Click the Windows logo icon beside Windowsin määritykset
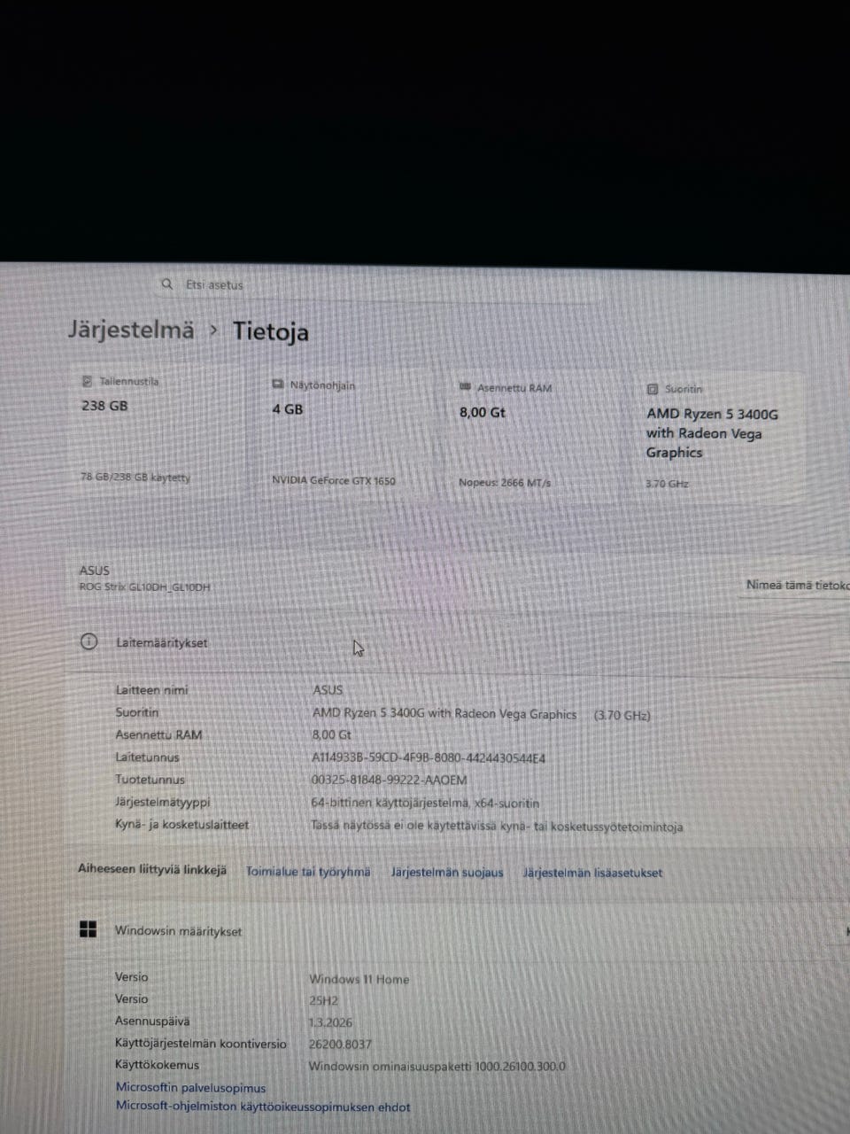Image resolution: width=850 pixels, height=1134 pixels. [88, 928]
